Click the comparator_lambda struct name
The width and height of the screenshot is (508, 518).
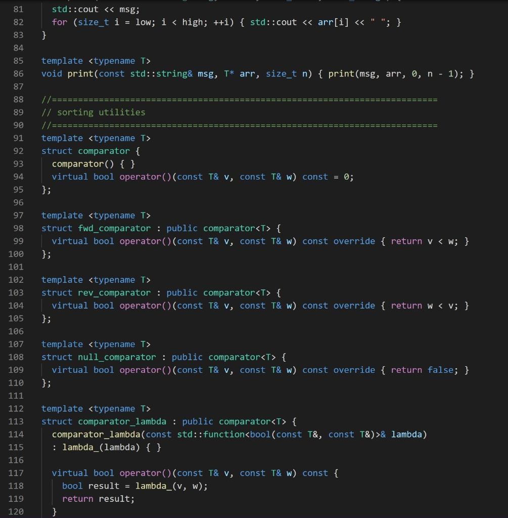[x=121, y=421]
